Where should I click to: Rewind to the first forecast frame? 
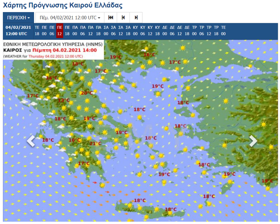pyautogui.click(x=110, y=17)
